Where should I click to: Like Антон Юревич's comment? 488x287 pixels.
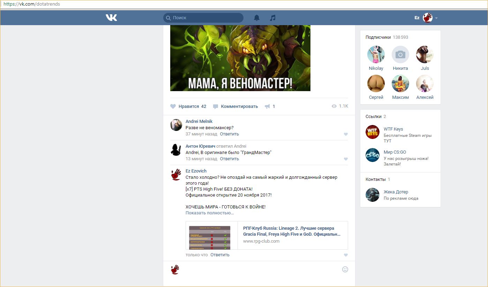[x=346, y=159]
